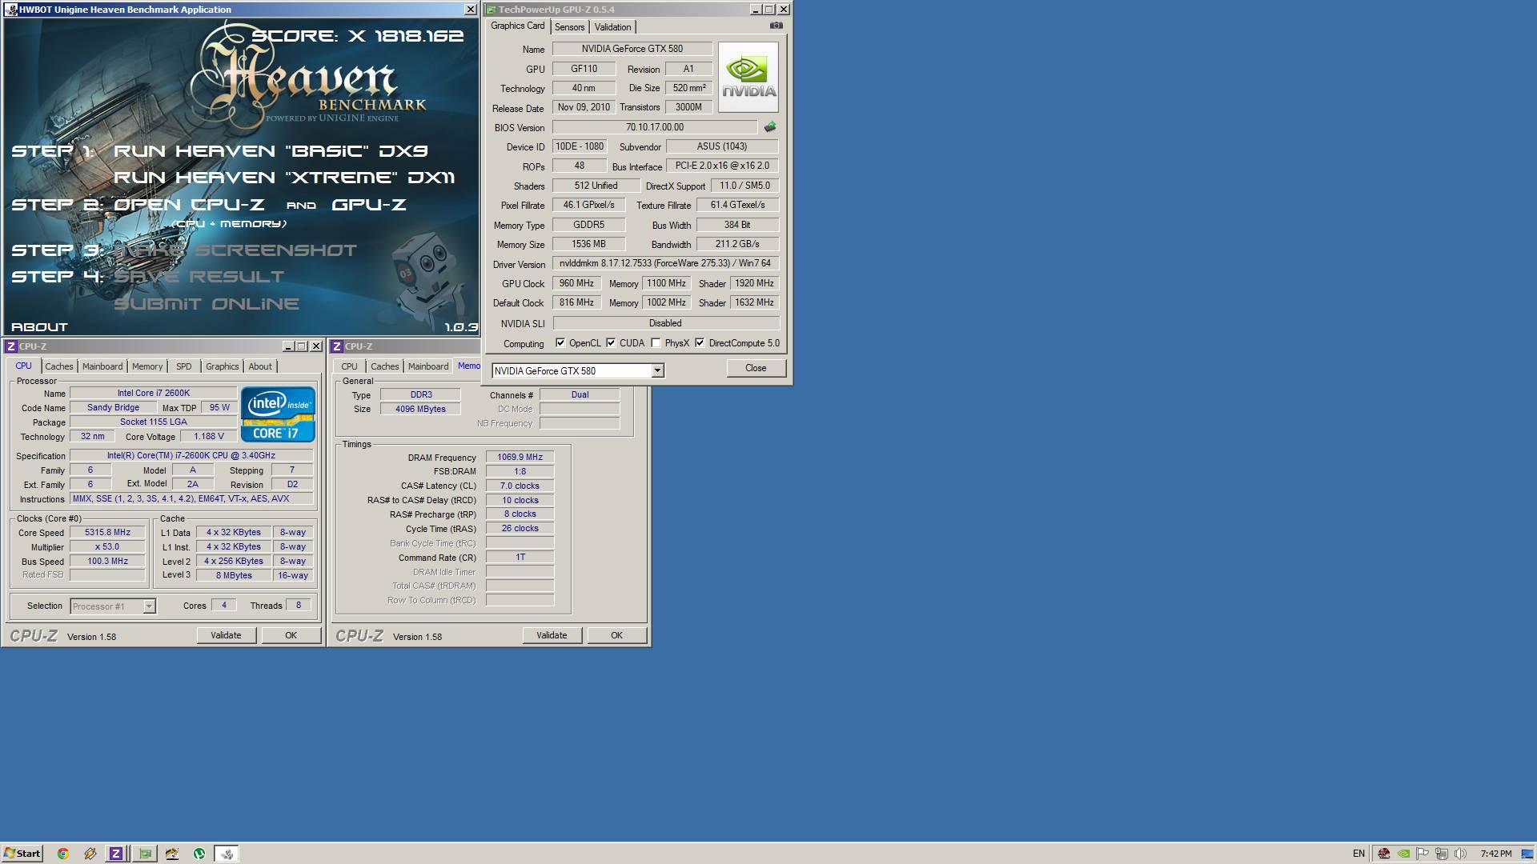
Task: Open the SPD tab in left CPU-Z
Action: [184, 366]
